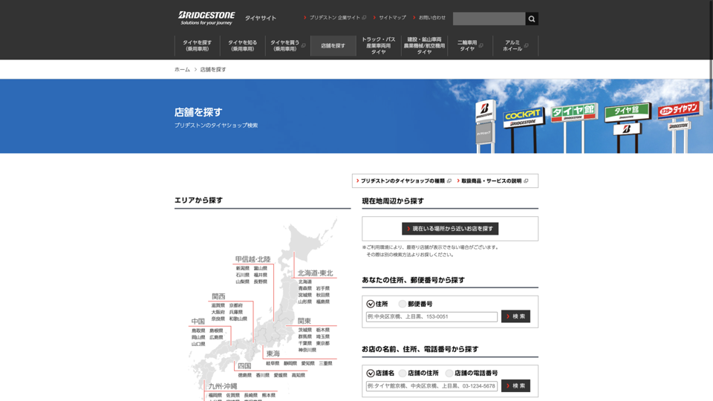This screenshot has width=713, height=401.
Task: Click the shop name search input field
Action: 432,386
